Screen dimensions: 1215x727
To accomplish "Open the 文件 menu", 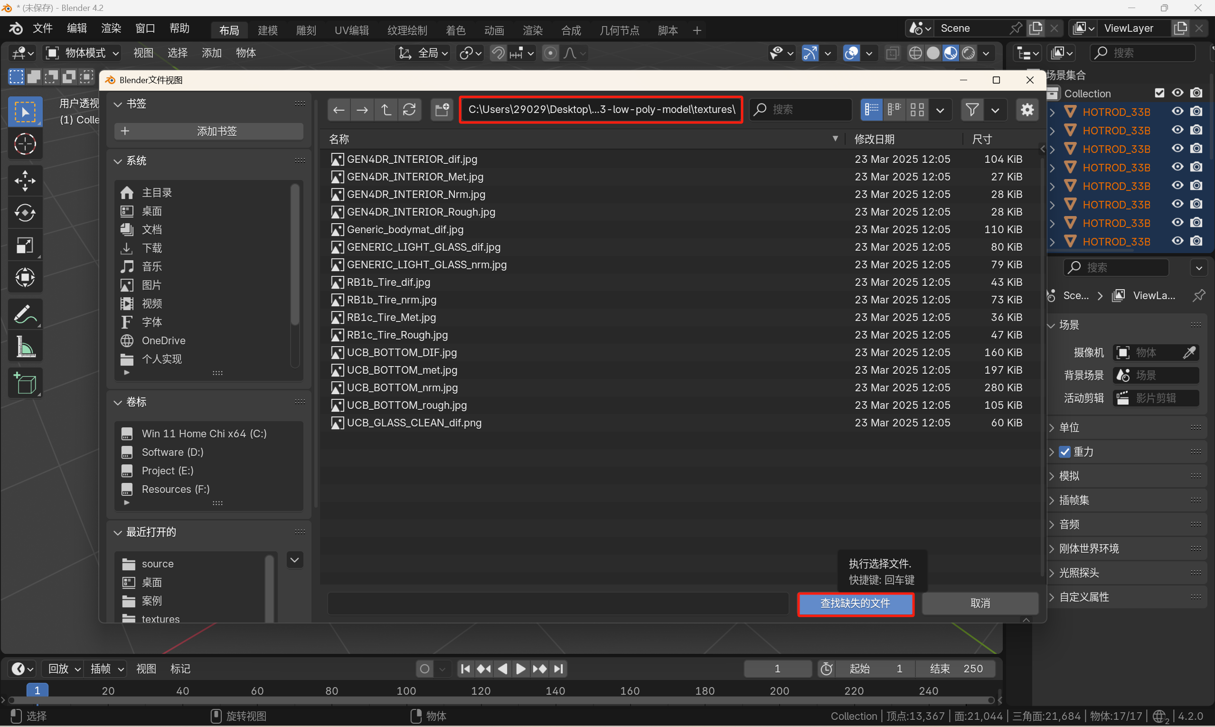I will (x=43, y=28).
